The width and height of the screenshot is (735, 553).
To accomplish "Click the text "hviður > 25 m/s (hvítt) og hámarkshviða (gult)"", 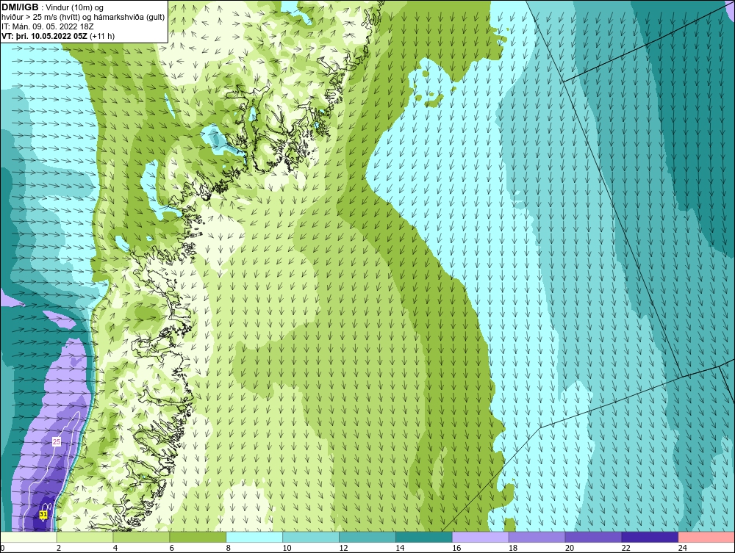I will 83,17.
